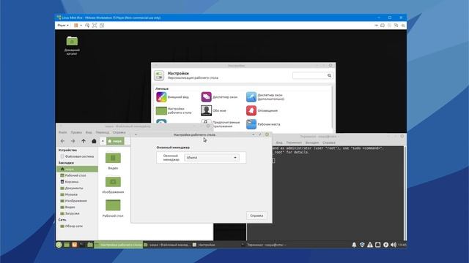Viewport: 469px width, 263px height.
Task: Switch to Настройки taskbar item
Action: (215, 245)
